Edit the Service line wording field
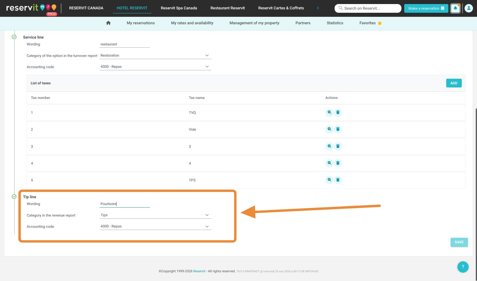477x281 pixels. coord(125,44)
